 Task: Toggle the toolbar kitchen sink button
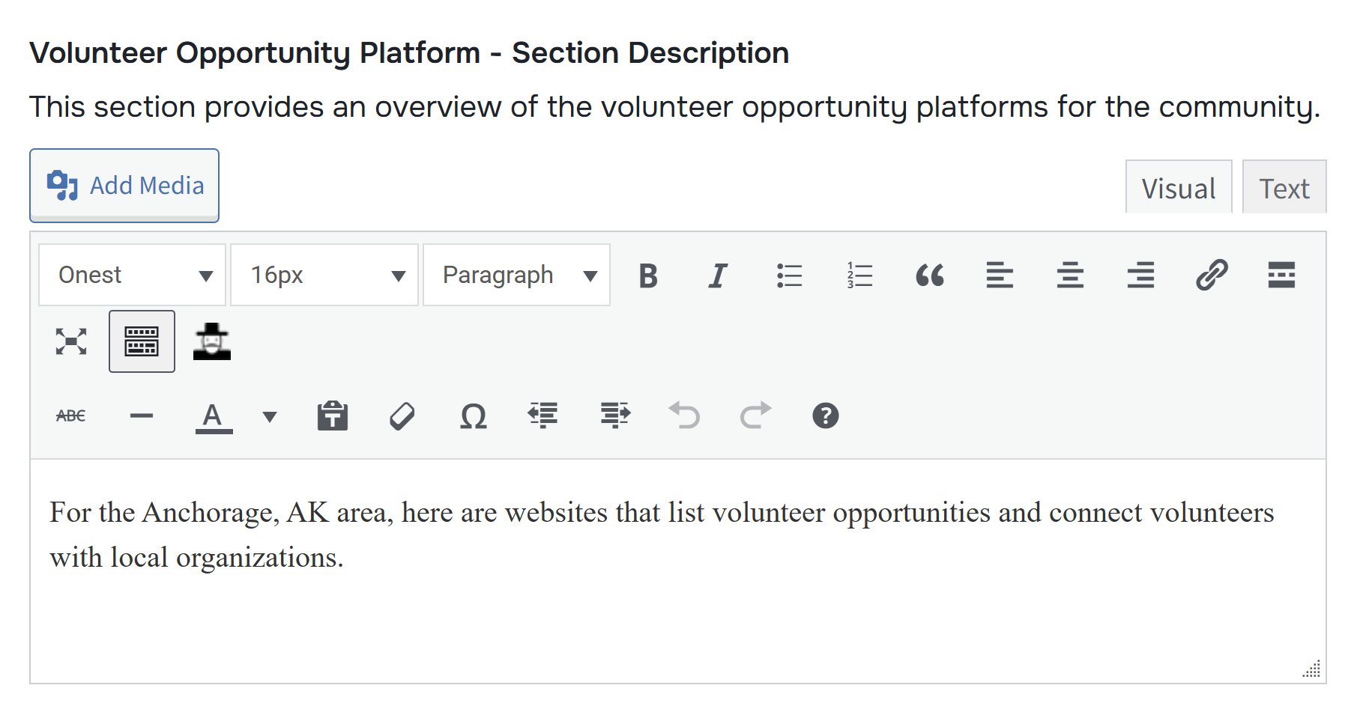tap(142, 341)
